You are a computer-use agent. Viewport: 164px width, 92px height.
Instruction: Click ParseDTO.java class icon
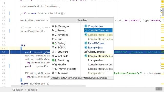(86, 43)
